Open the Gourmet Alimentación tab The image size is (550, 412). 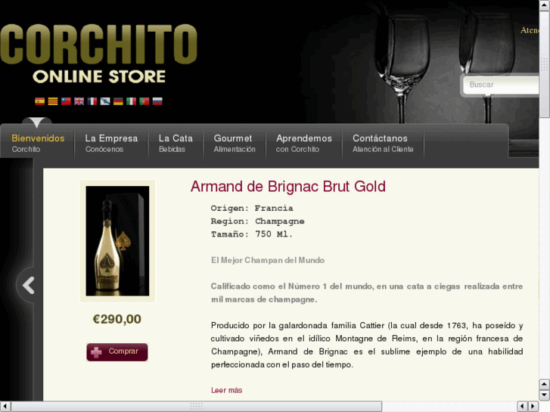[235, 143]
